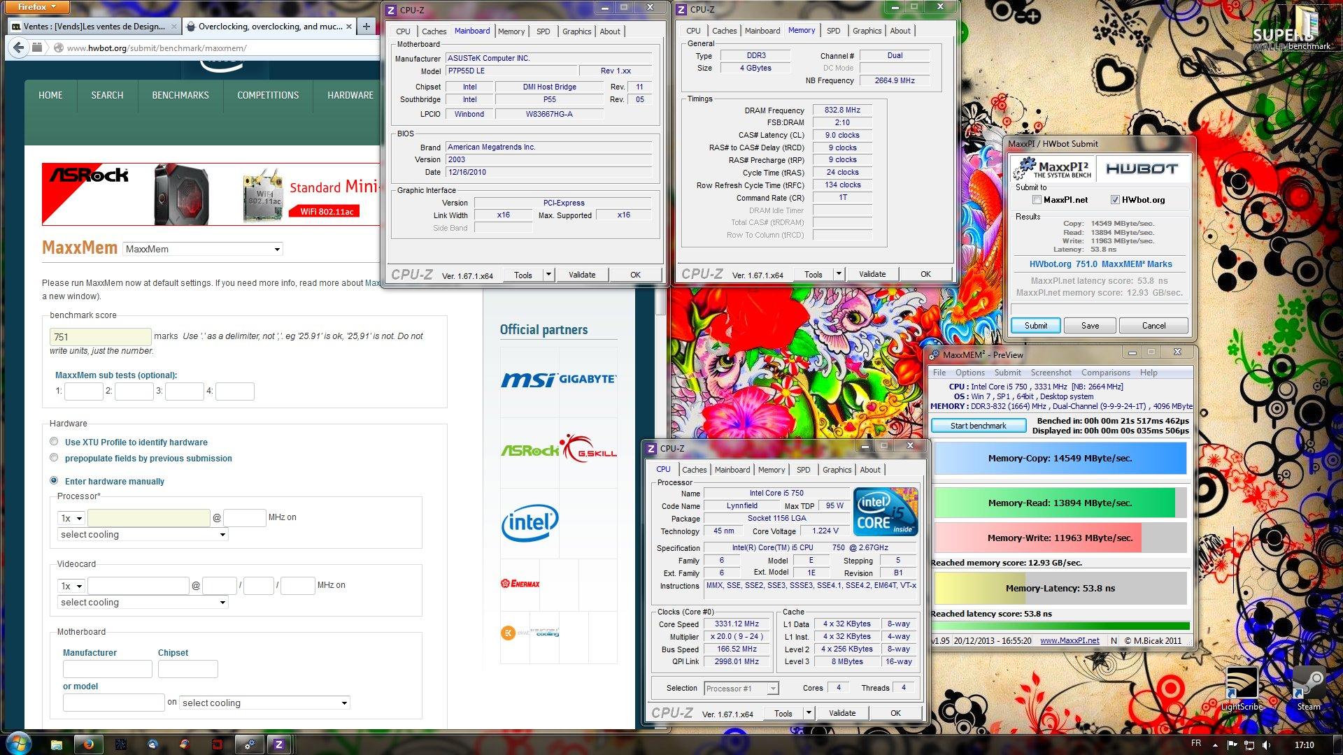Click the 'Start benchmark' button
Screen dimensions: 1343x755
(978, 426)
